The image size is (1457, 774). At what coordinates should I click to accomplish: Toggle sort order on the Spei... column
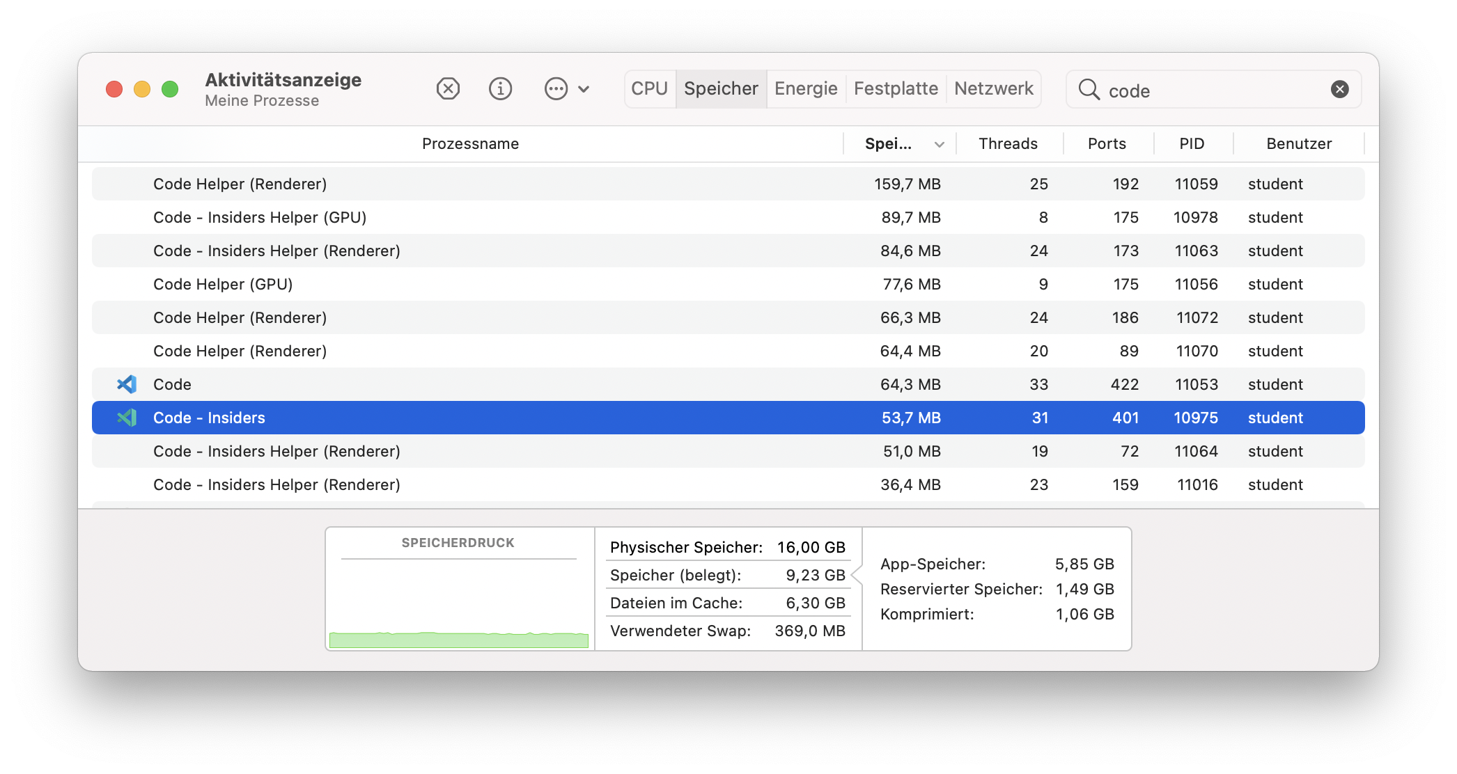point(900,144)
